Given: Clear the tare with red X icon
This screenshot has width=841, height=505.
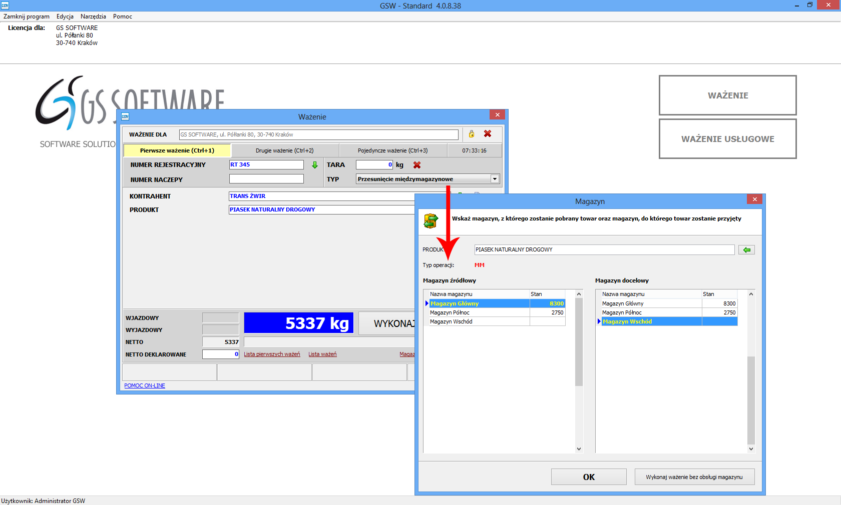Looking at the screenshot, I should pyautogui.click(x=417, y=165).
